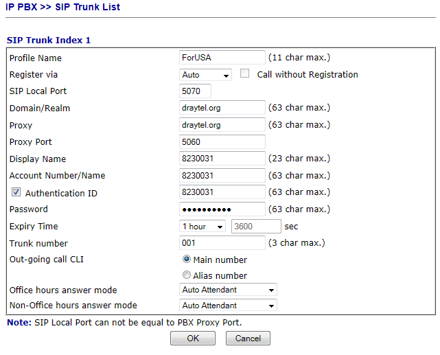440x355 pixels.
Task: Focus the Authentication ID text field
Action: click(222, 192)
